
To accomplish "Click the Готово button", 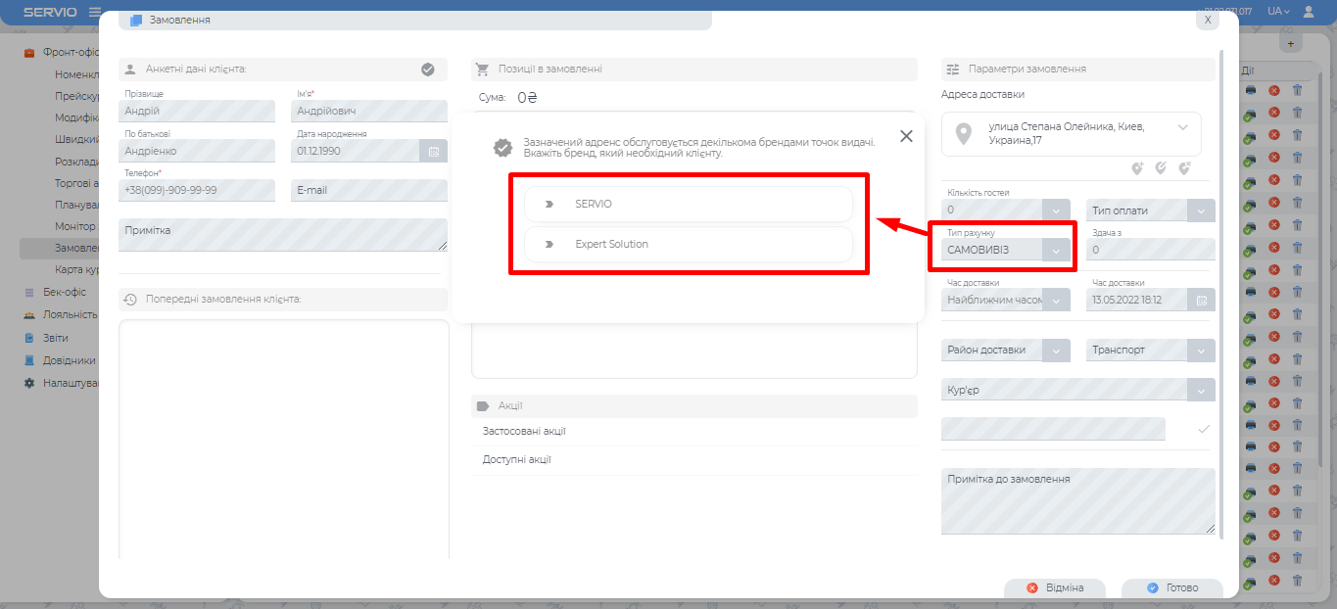I will coord(1172,588).
